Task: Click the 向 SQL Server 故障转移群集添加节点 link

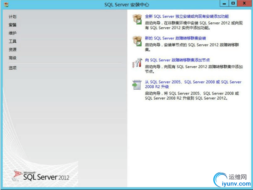Action: coord(177,60)
